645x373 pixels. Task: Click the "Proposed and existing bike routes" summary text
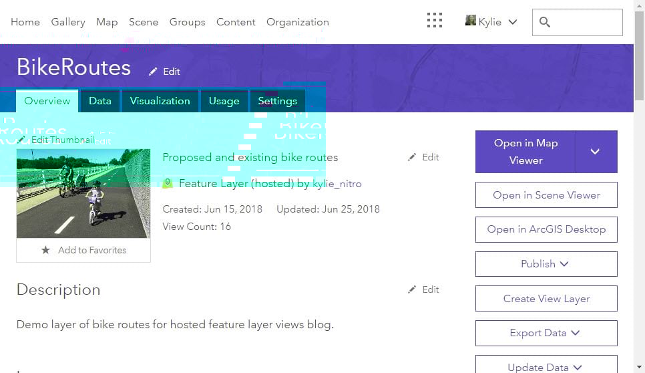[250, 157]
